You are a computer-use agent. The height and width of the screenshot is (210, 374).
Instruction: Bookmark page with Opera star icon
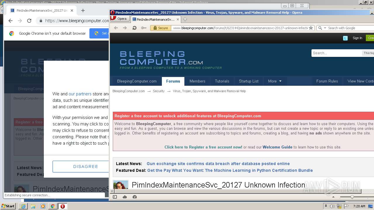pyautogui.click(x=311, y=28)
